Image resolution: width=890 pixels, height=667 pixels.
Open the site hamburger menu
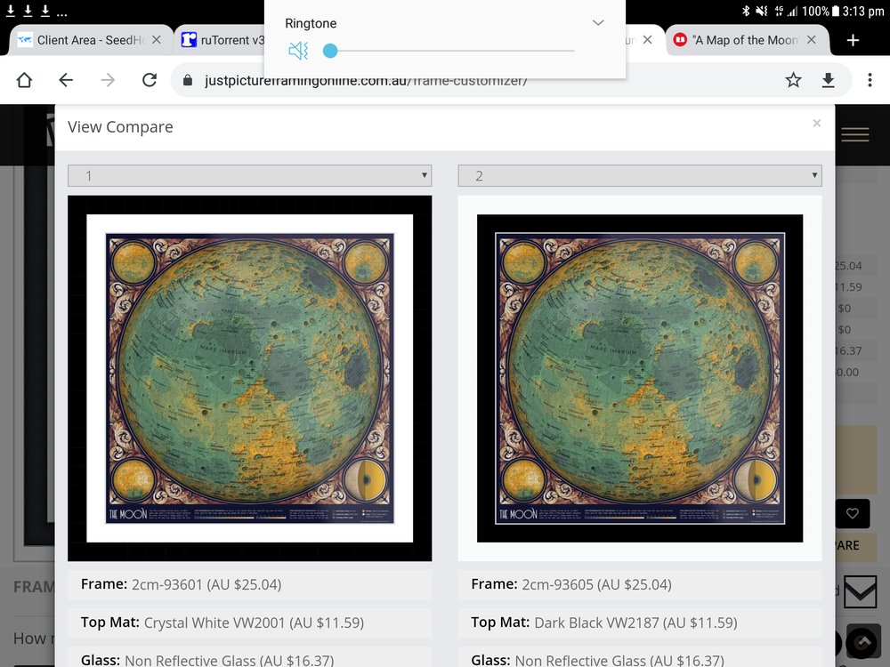[854, 134]
